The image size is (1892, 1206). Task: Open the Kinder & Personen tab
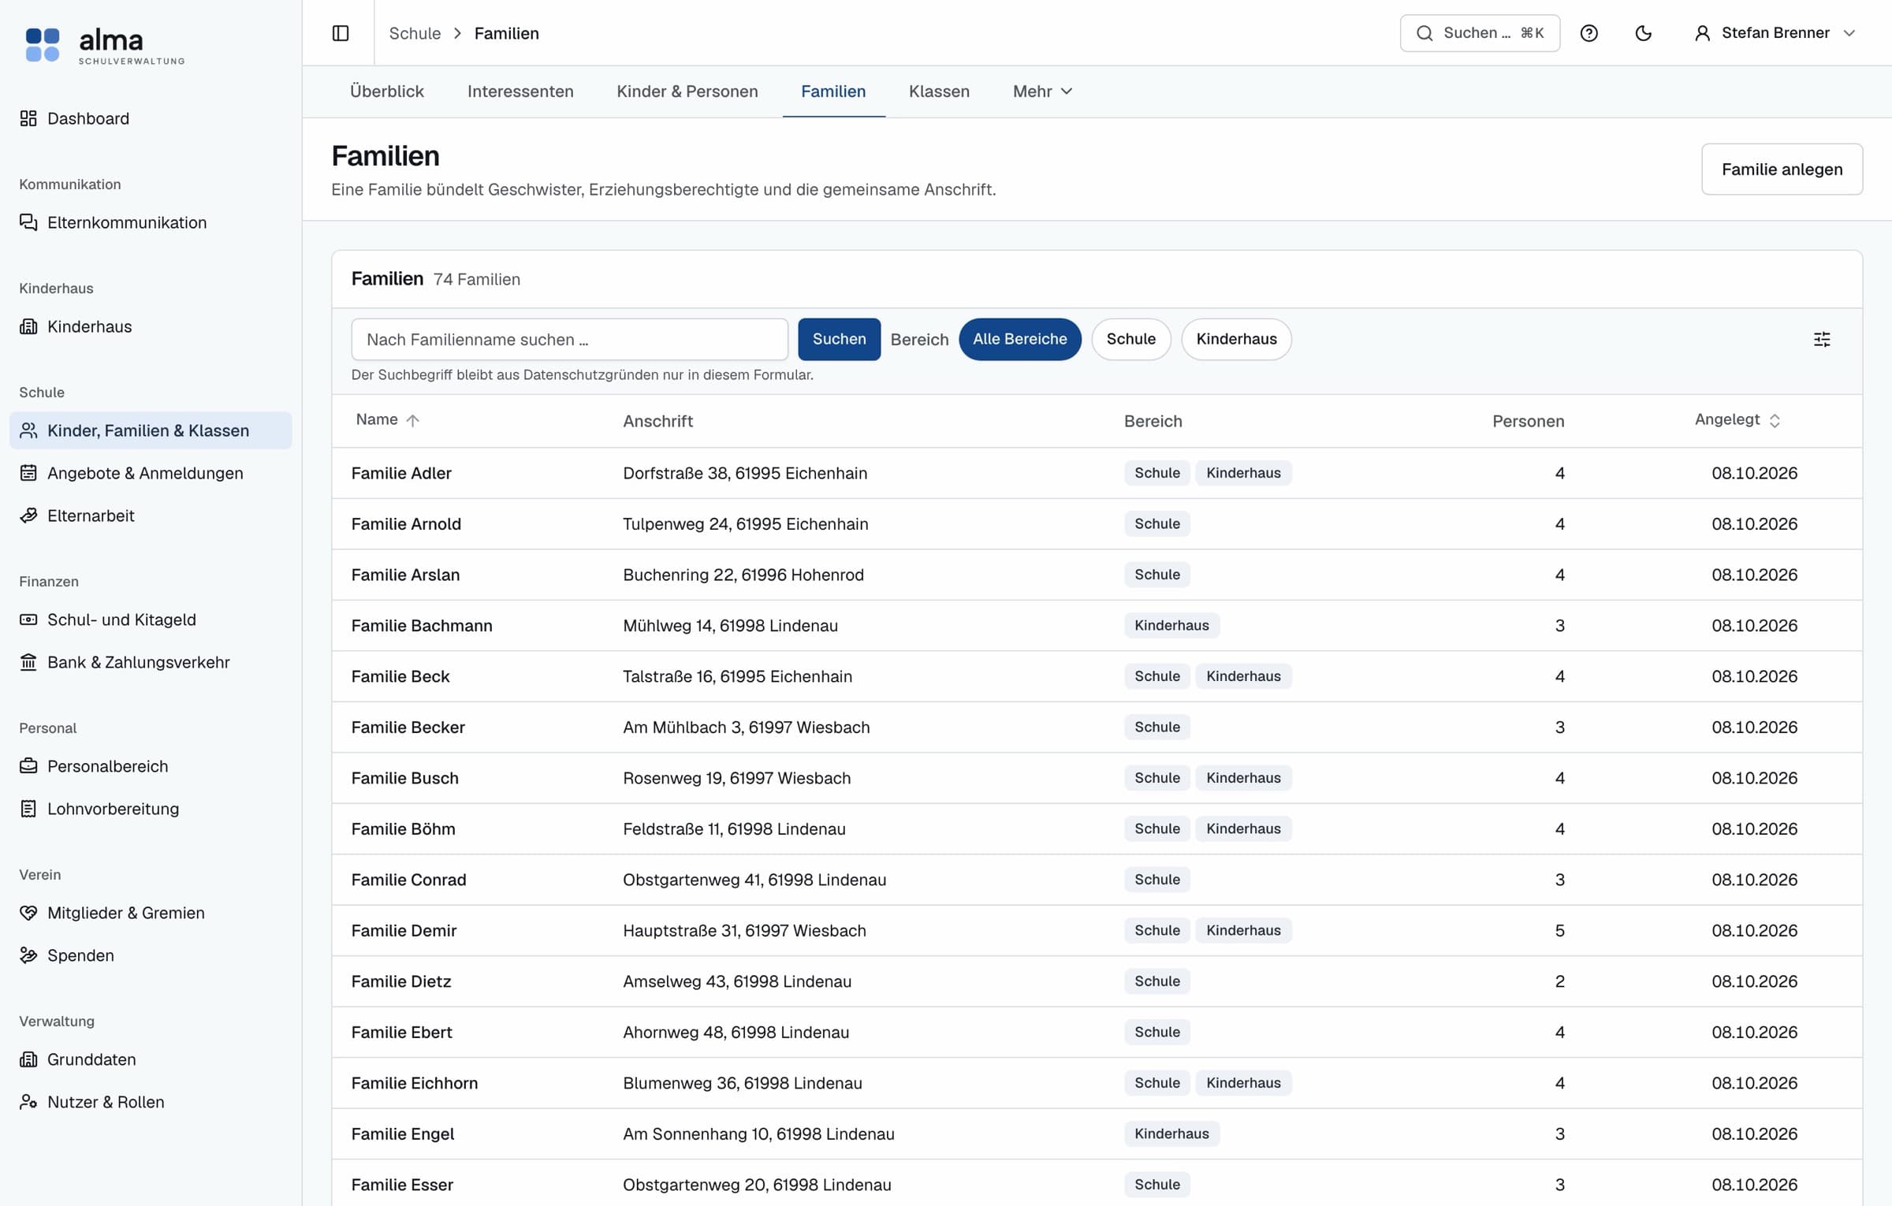(687, 91)
